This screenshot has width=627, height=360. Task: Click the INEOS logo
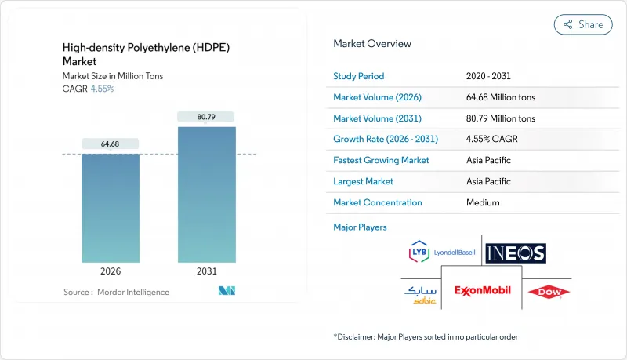point(515,253)
